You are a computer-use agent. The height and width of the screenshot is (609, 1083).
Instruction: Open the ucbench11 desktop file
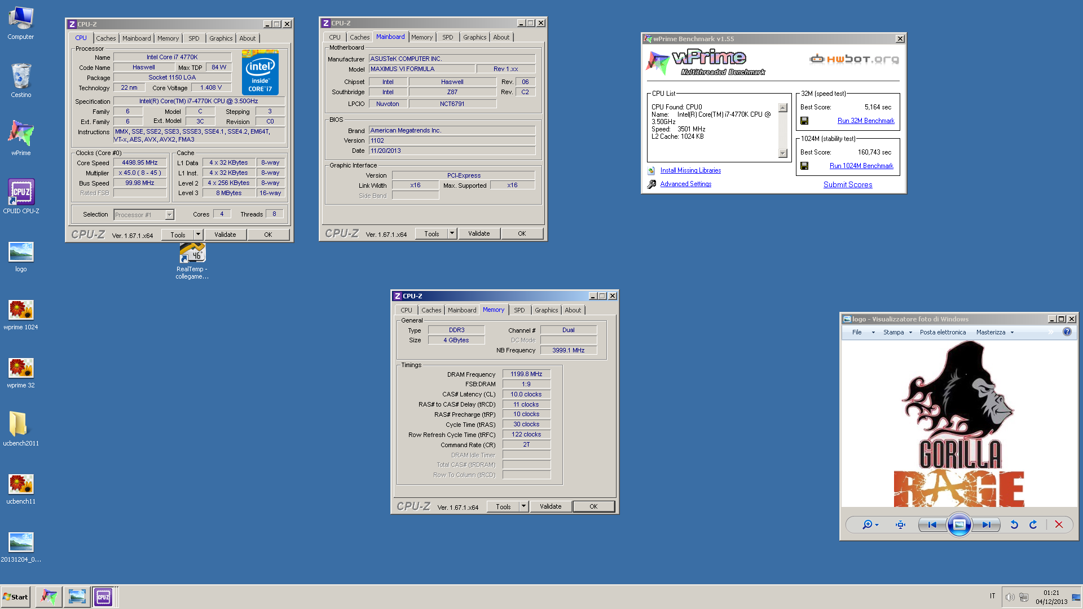[21, 488]
